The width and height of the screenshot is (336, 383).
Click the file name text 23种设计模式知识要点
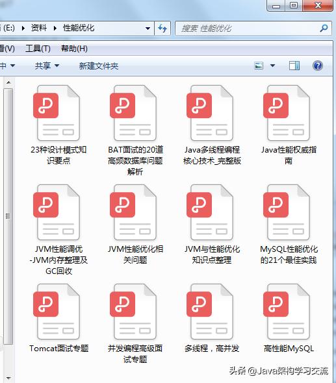click(58, 155)
